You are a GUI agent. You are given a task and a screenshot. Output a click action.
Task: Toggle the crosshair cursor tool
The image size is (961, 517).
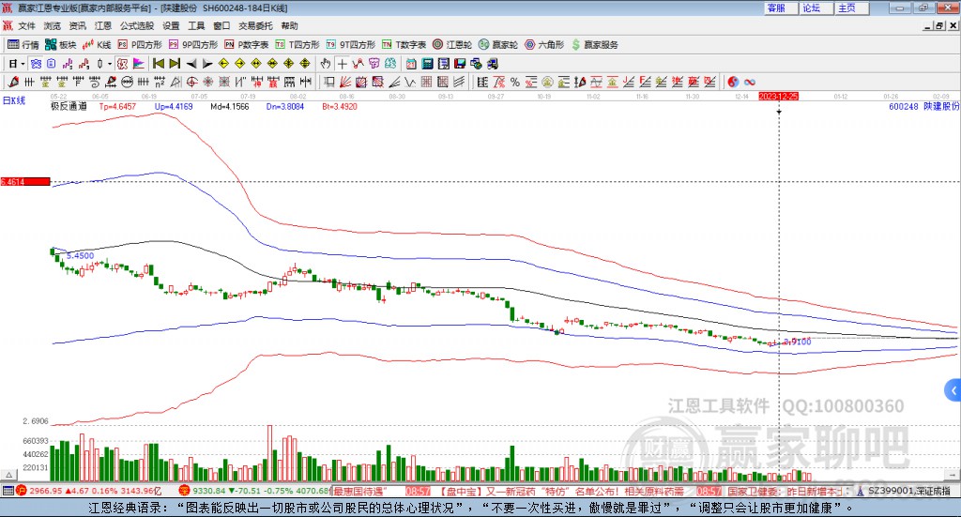pyautogui.click(x=343, y=64)
